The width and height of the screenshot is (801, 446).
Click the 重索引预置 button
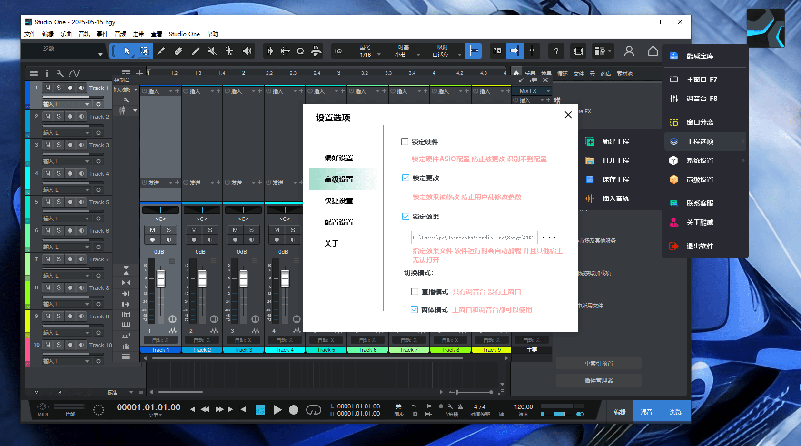(x=599, y=363)
